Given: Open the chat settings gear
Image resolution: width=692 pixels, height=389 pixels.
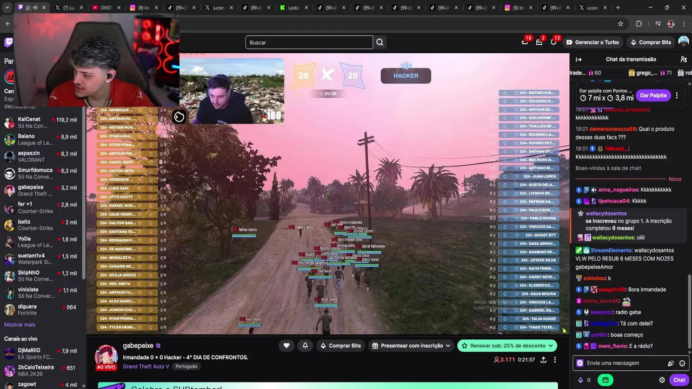Looking at the screenshot, I should coord(662,380).
